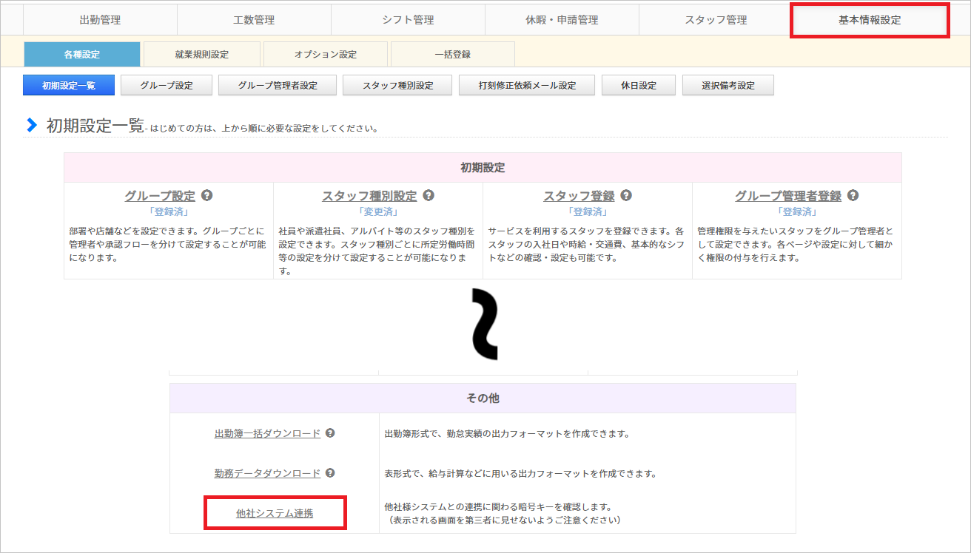The image size is (971, 553).
Task: Select the 各種設定 sub-tab
Action: (82, 54)
